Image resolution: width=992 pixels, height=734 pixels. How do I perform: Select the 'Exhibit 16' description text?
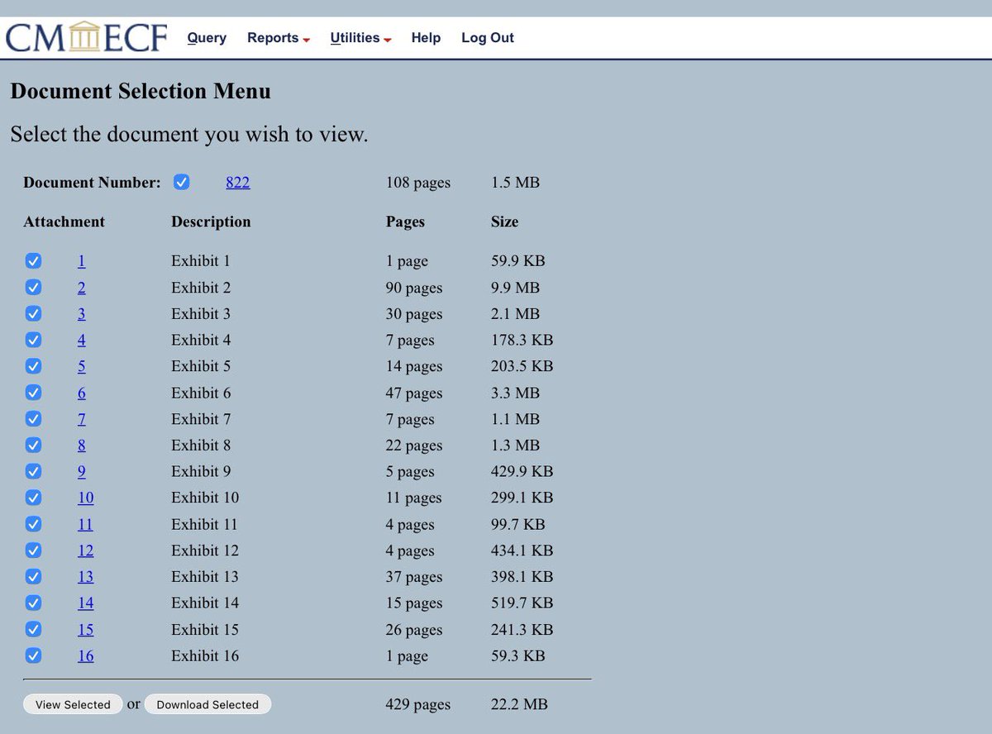pyautogui.click(x=205, y=655)
